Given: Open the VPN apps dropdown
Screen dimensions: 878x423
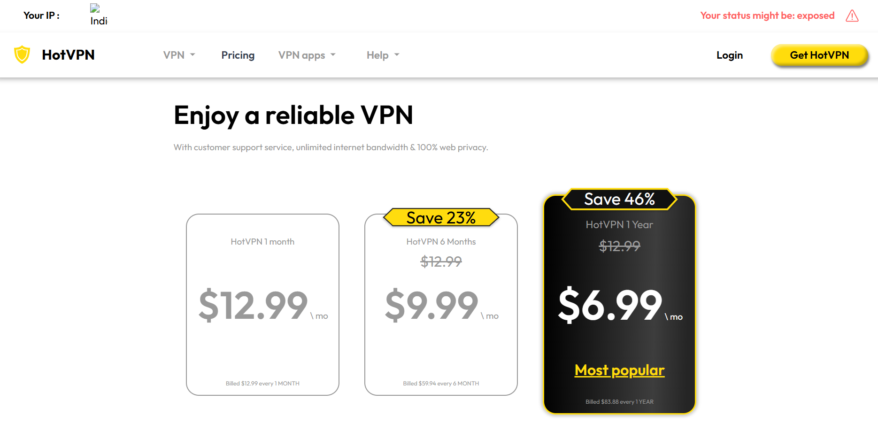Looking at the screenshot, I should (307, 55).
